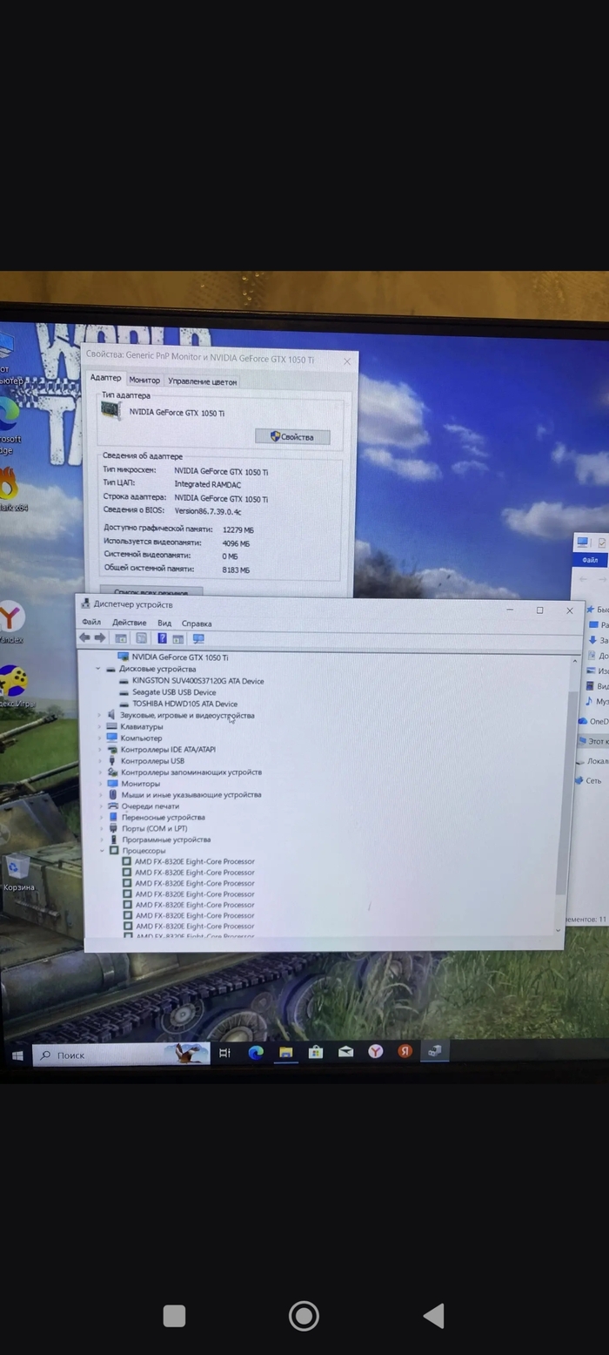Click the blue Help icon in toolbar

pos(162,638)
